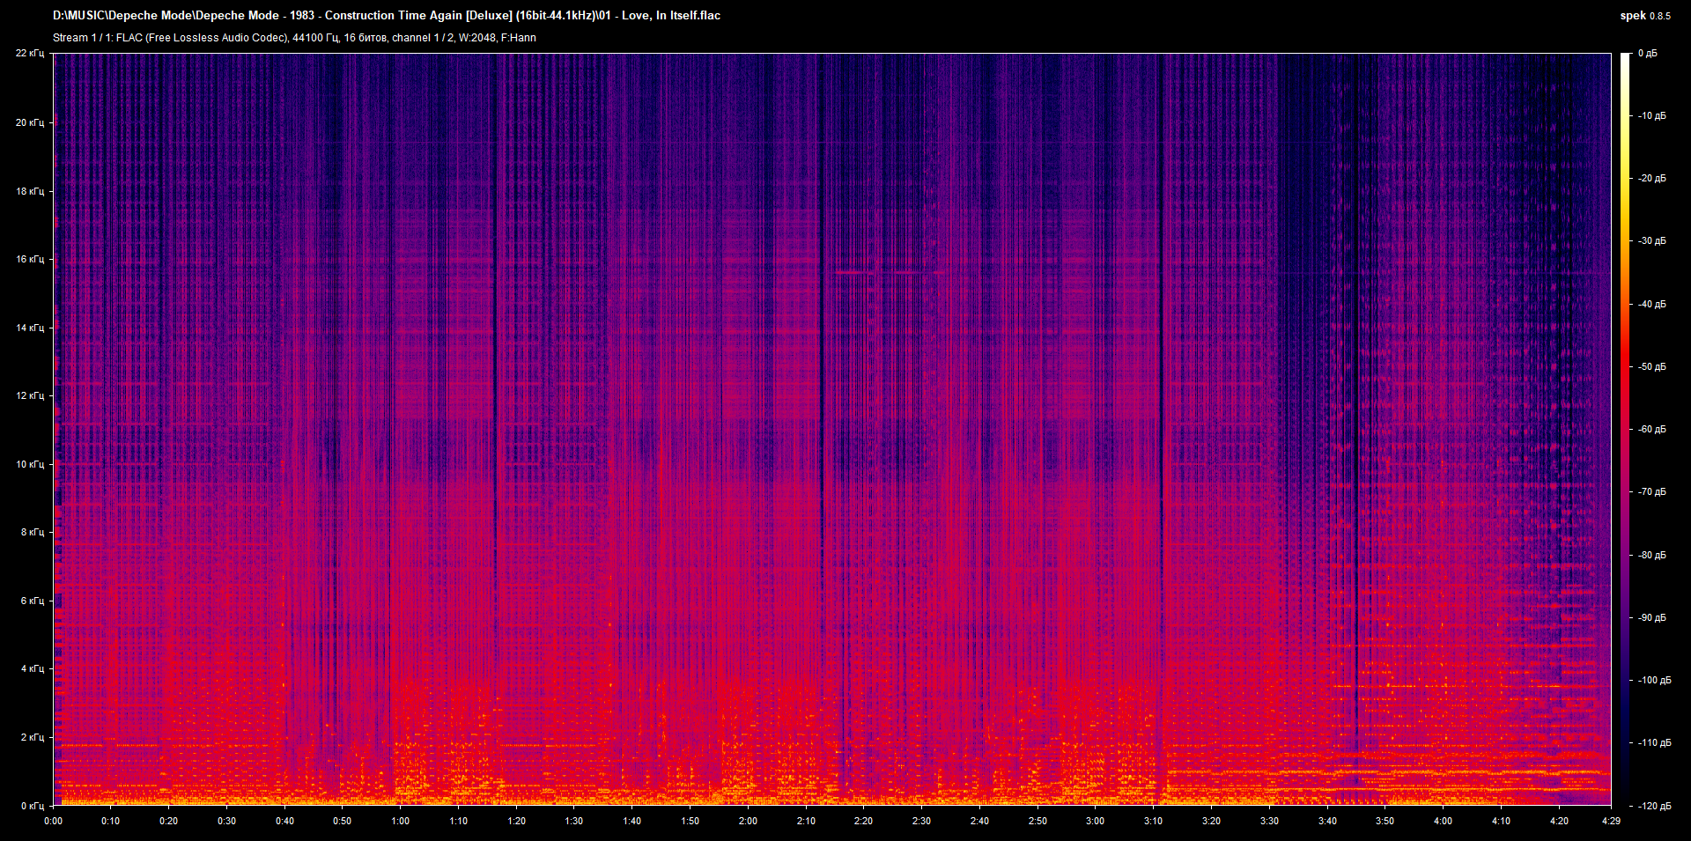Screen dimensions: 1691x841
Task: Select the 10 кГц axis marking
Action: pos(29,462)
